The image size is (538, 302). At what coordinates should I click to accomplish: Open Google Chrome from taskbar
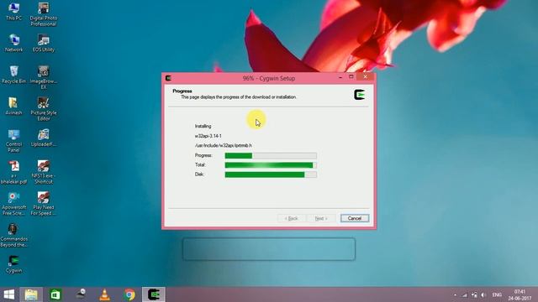(x=129, y=294)
